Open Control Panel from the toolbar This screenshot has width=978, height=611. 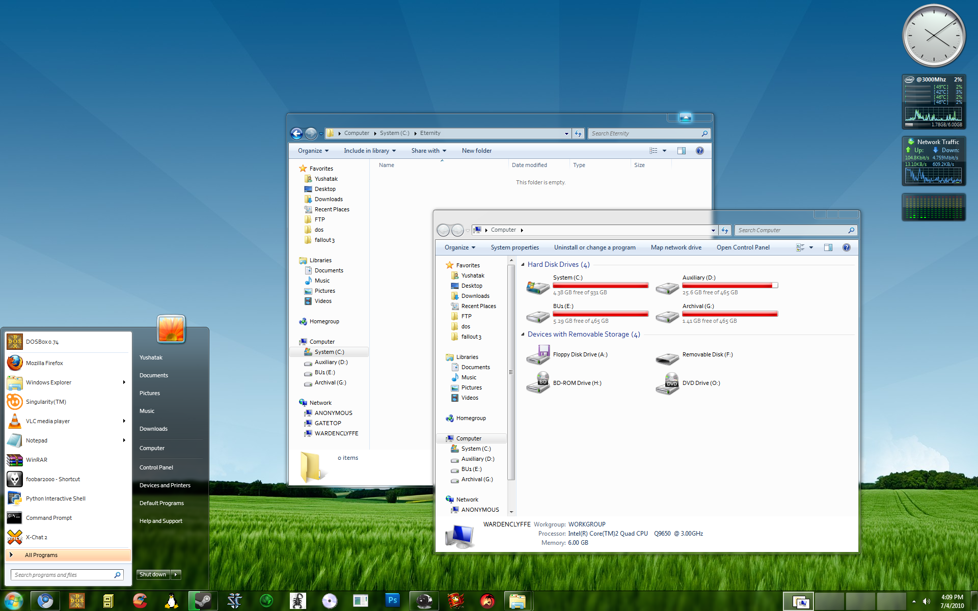click(743, 247)
